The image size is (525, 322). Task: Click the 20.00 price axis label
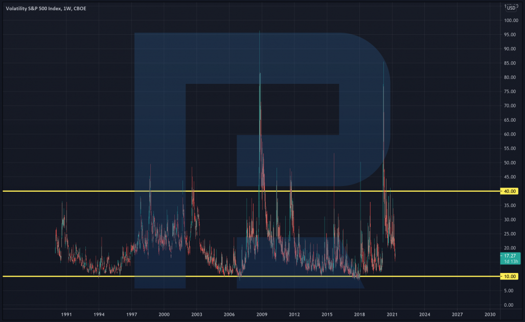pyautogui.click(x=510, y=248)
